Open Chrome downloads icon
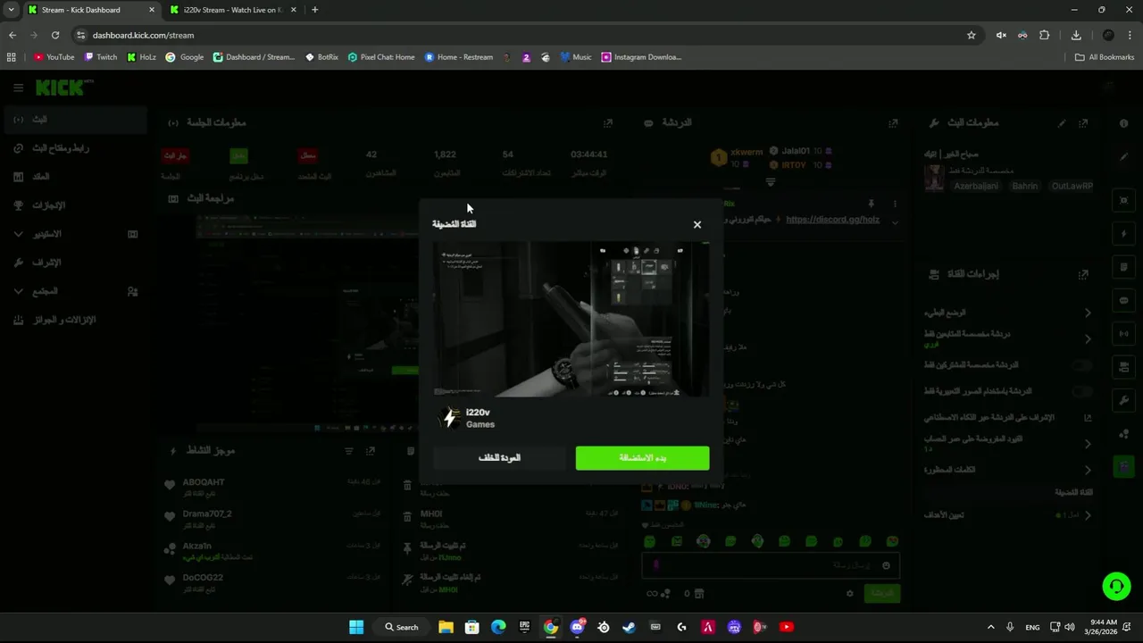 (1076, 35)
